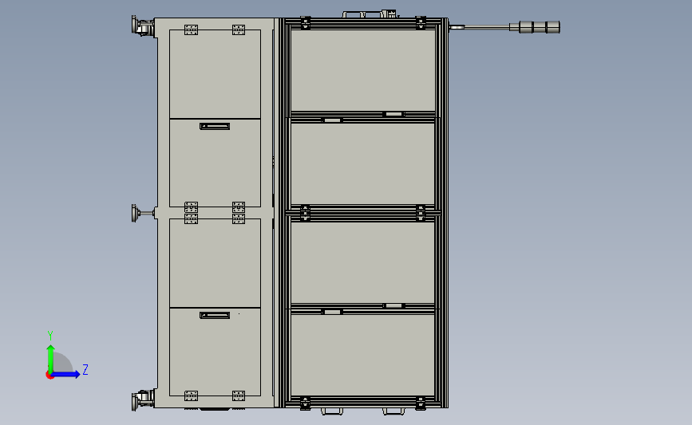Select the red origin ball of the coordinate triad

pyautogui.click(x=49, y=375)
